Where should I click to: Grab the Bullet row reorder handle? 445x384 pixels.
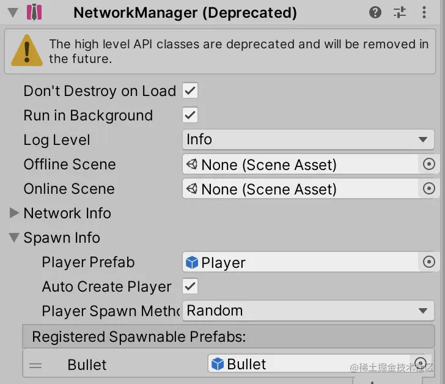[x=35, y=365]
